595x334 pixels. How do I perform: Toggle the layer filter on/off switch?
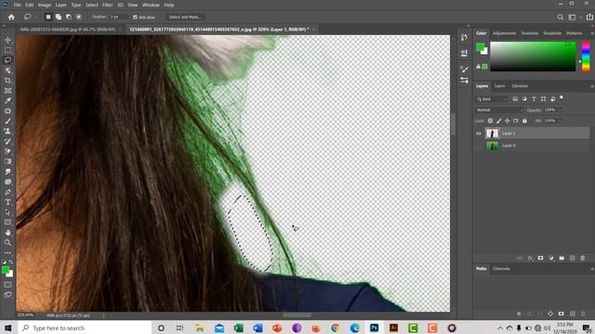click(562, 98)
